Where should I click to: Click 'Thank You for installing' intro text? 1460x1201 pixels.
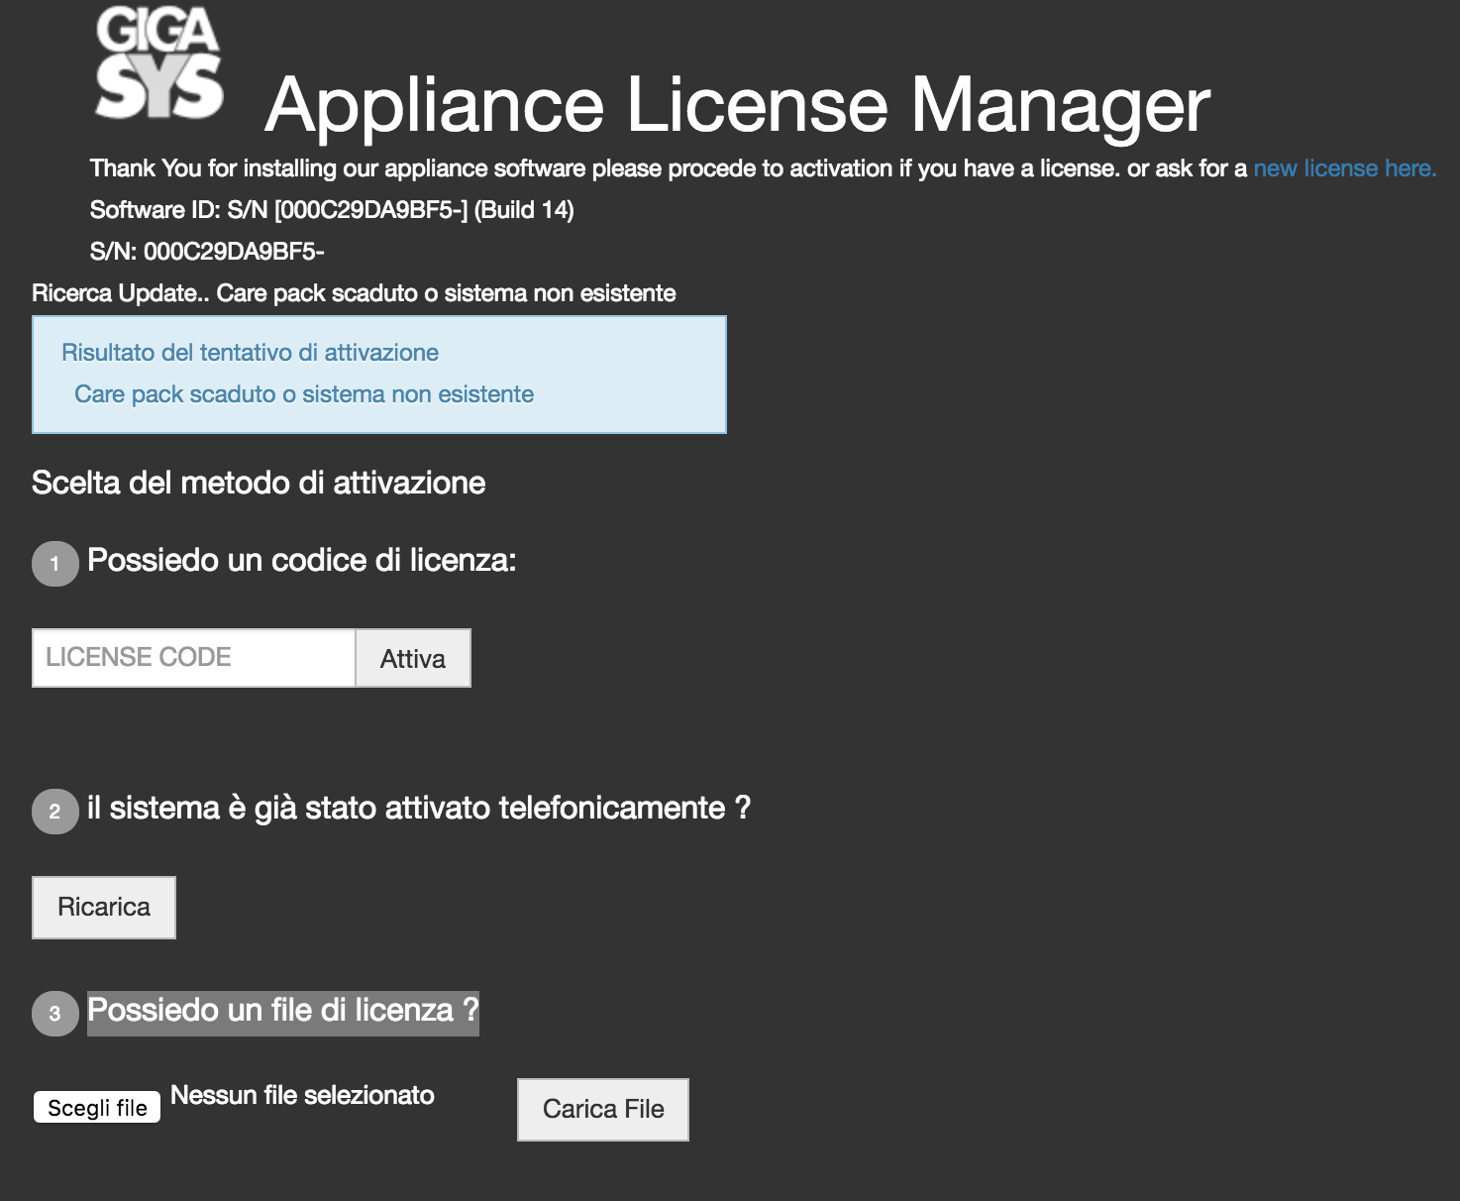[669, 168]
